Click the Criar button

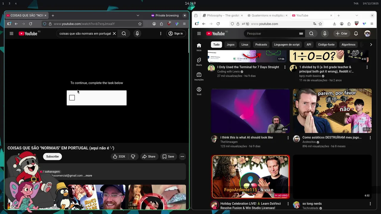[x=342, y=34]
